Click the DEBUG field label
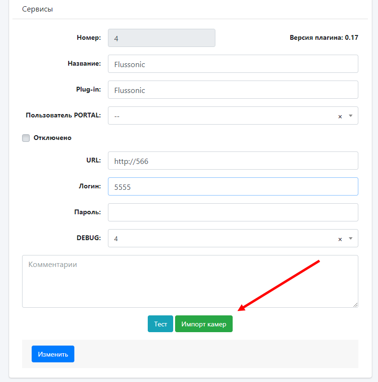 coord(88,238)
